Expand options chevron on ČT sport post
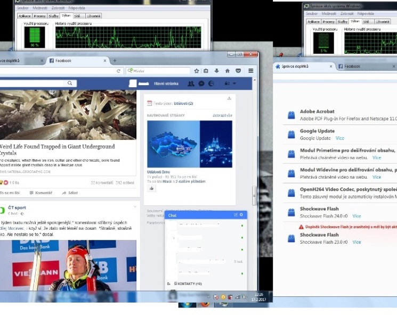Screen dimensions: 397x317 click(135, 207)
